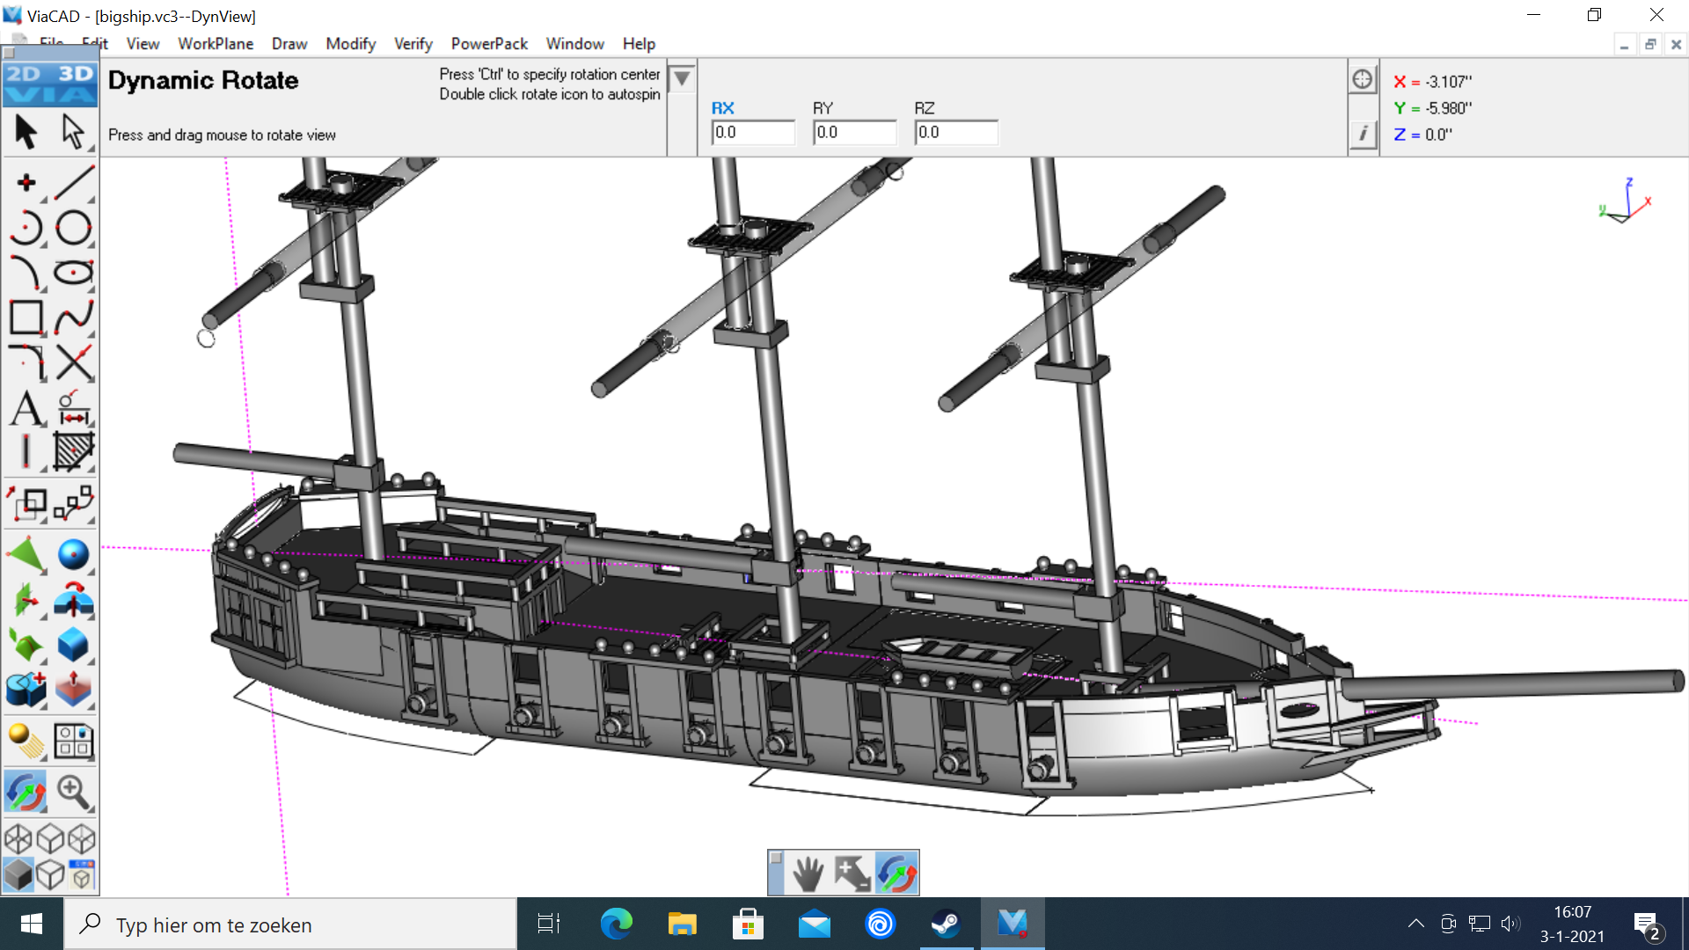
Task: Toggle wireframe cube display mode
Action: point(18,838)
